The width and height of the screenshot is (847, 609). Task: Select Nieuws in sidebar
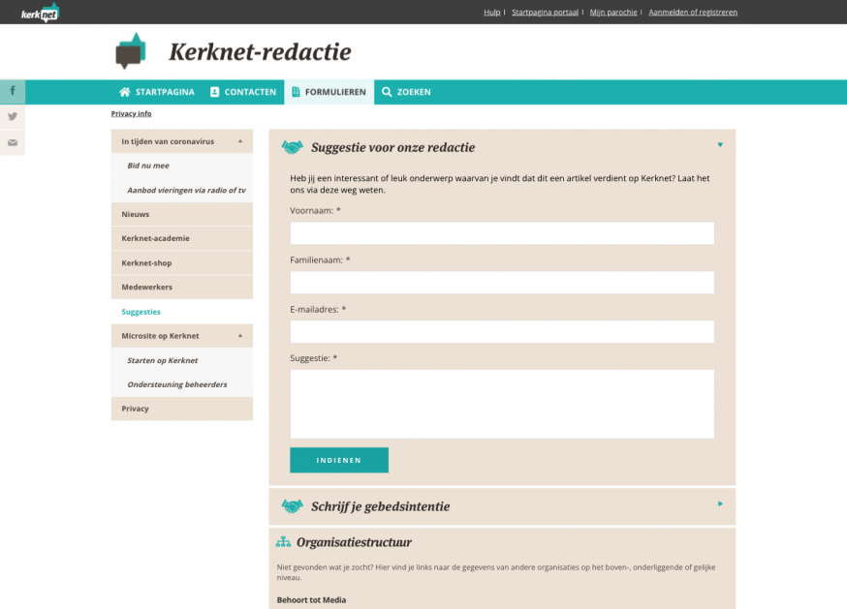[182, 214]
